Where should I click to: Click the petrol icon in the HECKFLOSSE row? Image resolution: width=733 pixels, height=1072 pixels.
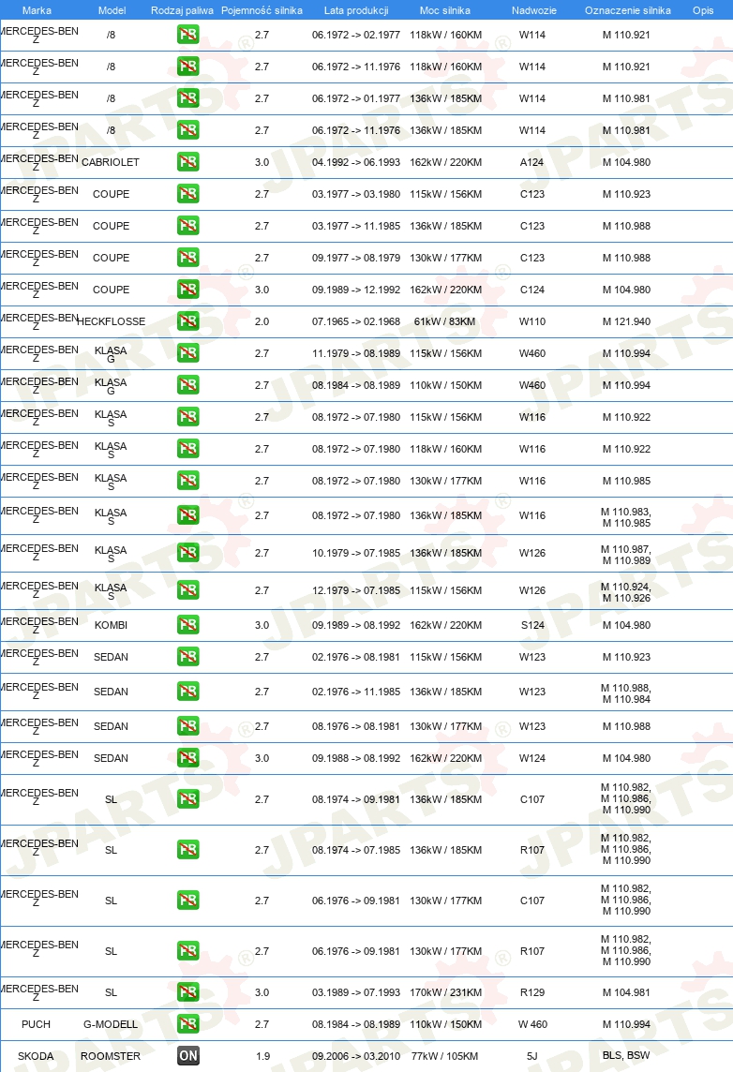pyautogui.click(x=188, y=321)
